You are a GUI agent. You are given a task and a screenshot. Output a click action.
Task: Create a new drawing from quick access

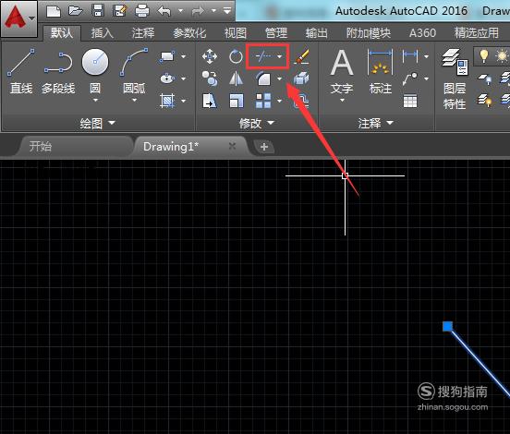point(54,11)
